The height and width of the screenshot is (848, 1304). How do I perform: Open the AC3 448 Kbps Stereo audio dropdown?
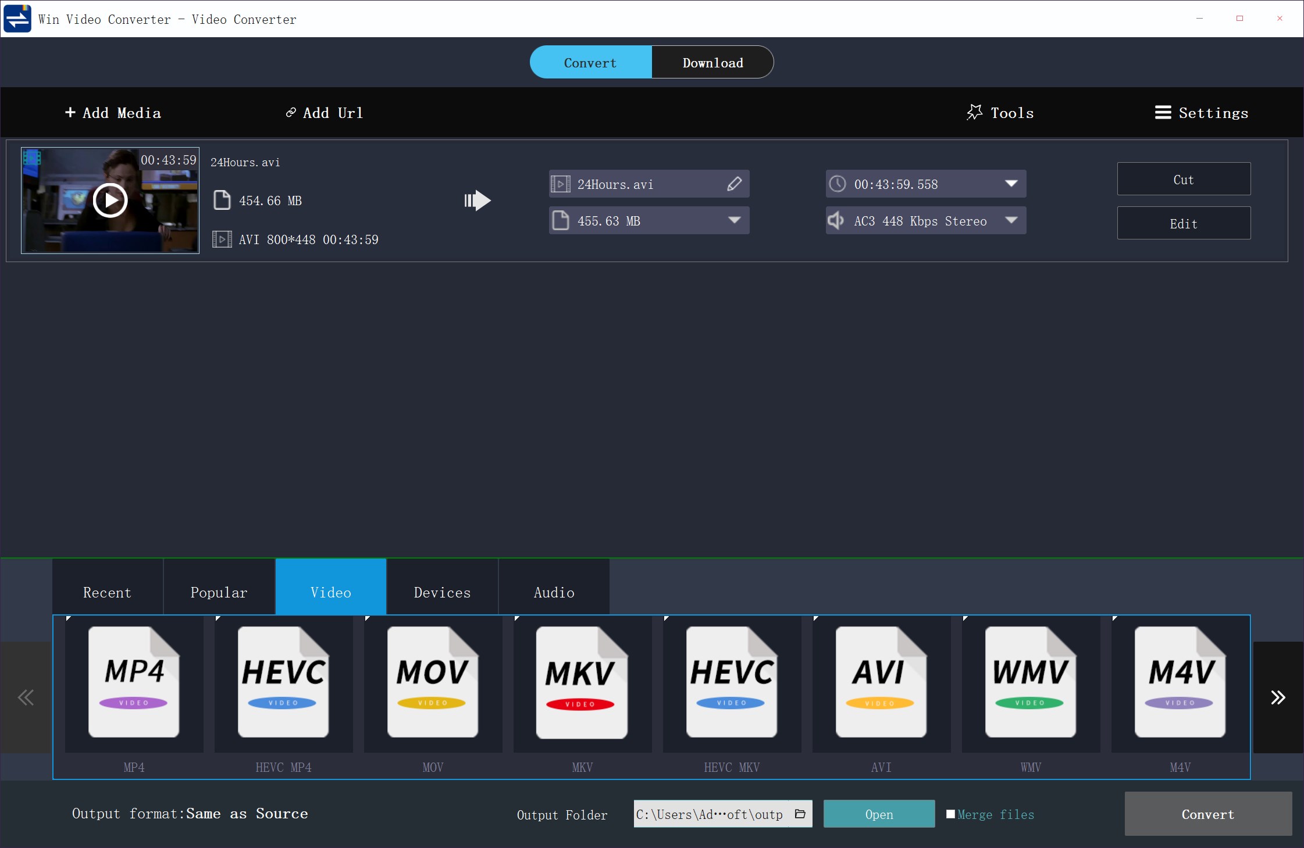(1011, 220)
